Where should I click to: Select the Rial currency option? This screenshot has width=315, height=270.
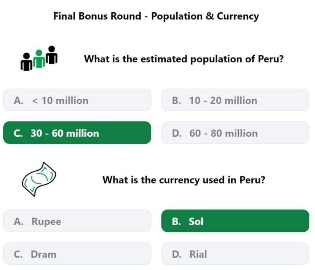click(235, 254)
